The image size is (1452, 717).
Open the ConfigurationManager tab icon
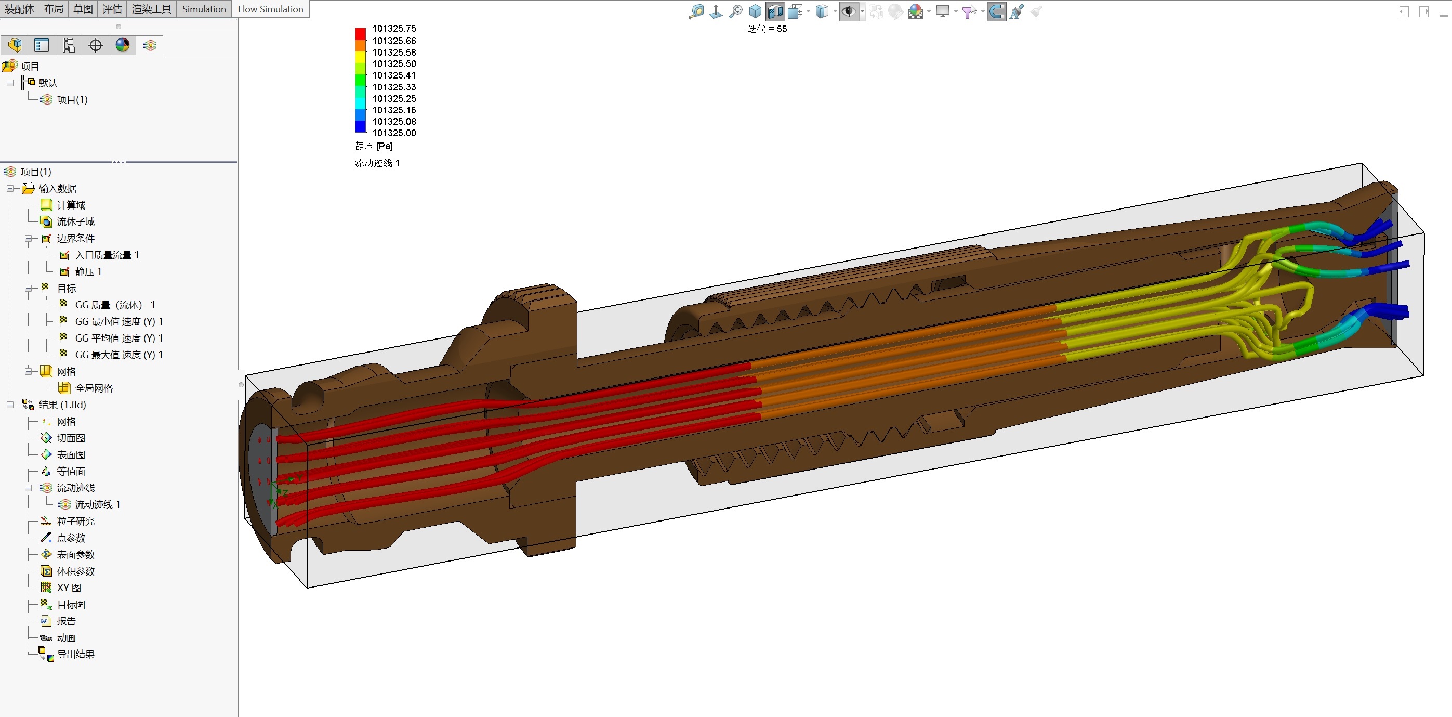coord(68,45)
